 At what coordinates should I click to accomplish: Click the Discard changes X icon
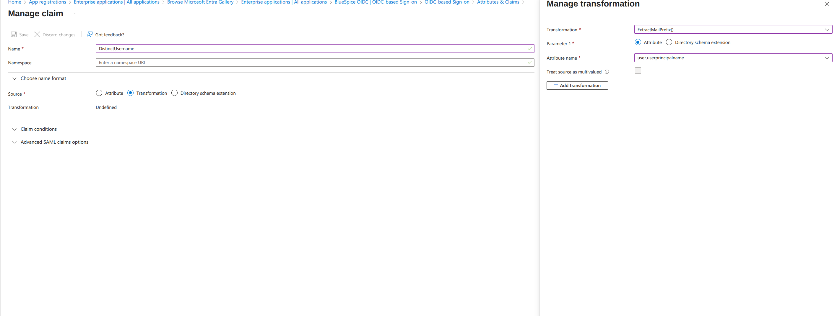(x=37, y=35)
